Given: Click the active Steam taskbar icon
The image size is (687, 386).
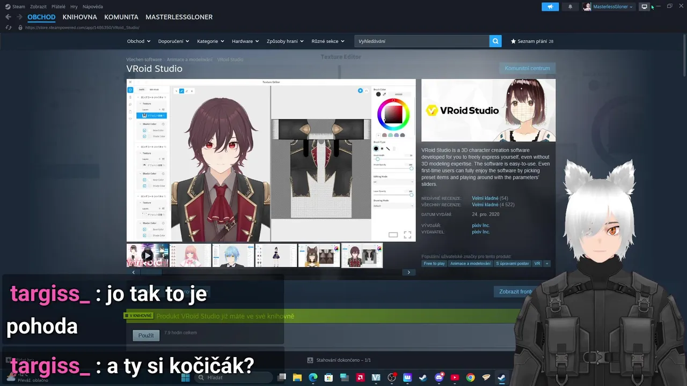Looking at the screenshot, I should click(502, 377).
